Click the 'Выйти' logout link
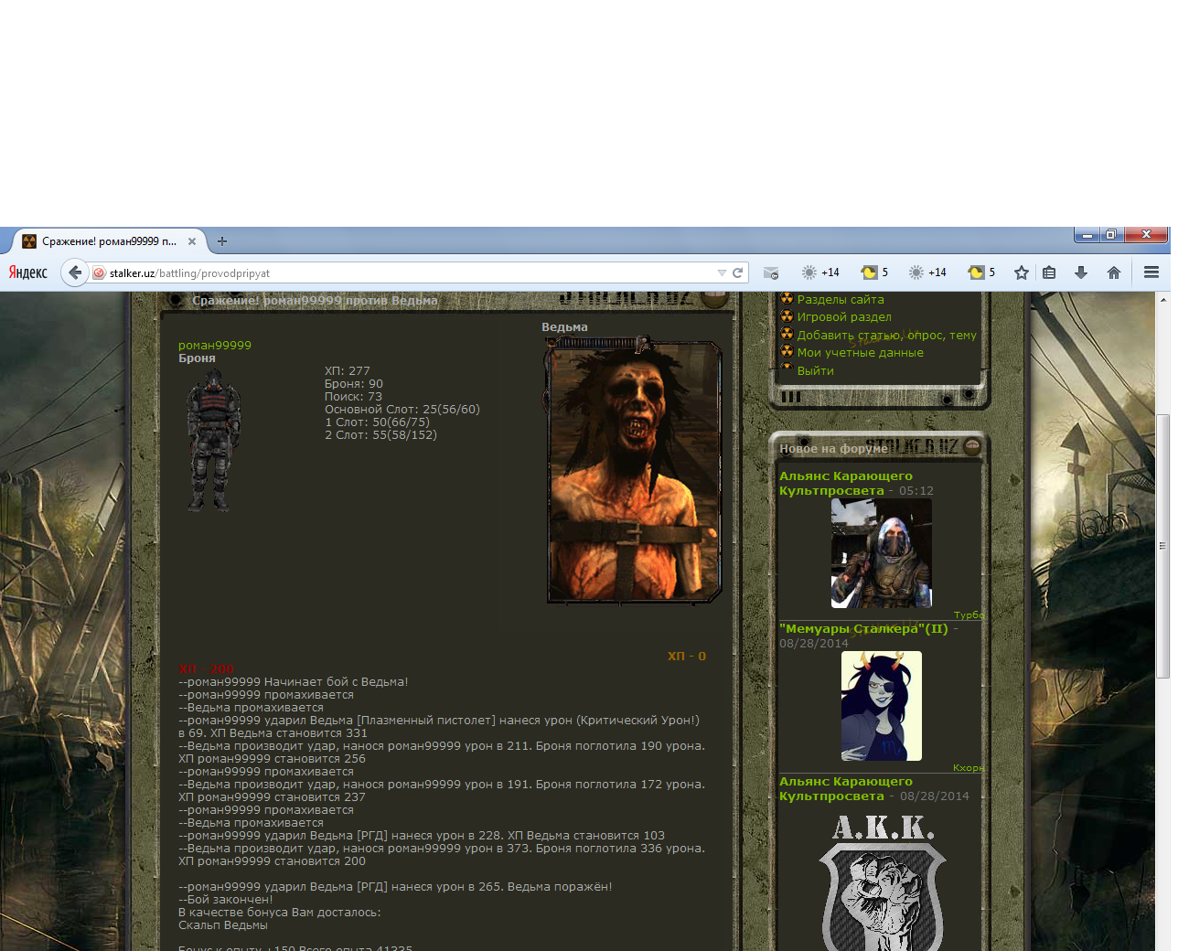This screenshot has width=1189, height=951. pyautogui.click(x=815, y=371)
